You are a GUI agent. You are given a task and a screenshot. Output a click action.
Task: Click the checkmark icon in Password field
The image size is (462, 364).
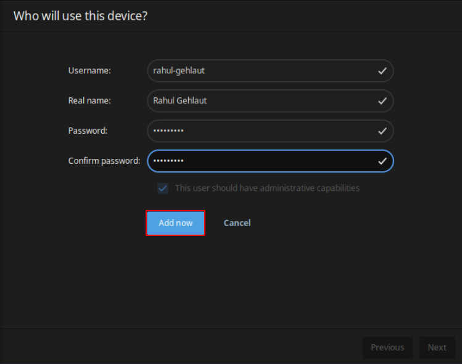click(x=382, y=131)
